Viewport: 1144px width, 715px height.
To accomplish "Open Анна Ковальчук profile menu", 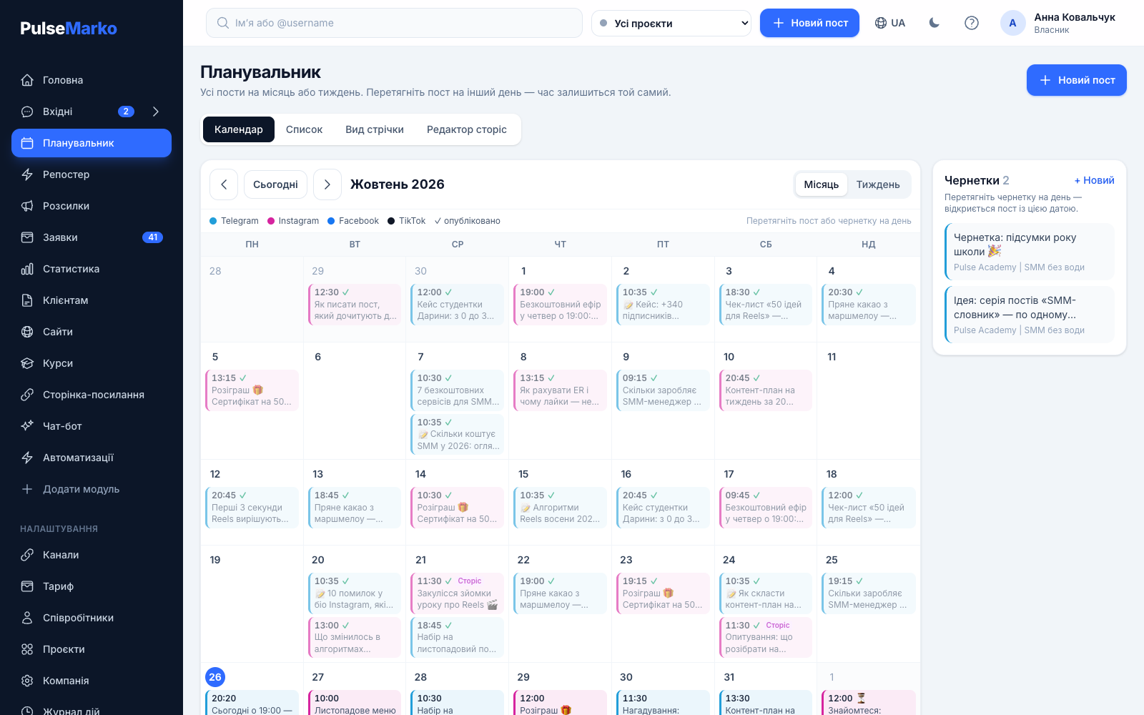I will point(1059,23).
